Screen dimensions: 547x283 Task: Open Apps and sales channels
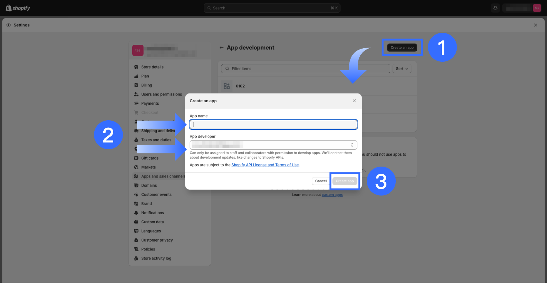coord(163,177)
